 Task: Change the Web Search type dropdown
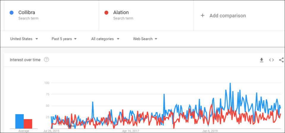click(x=145, y=39)
